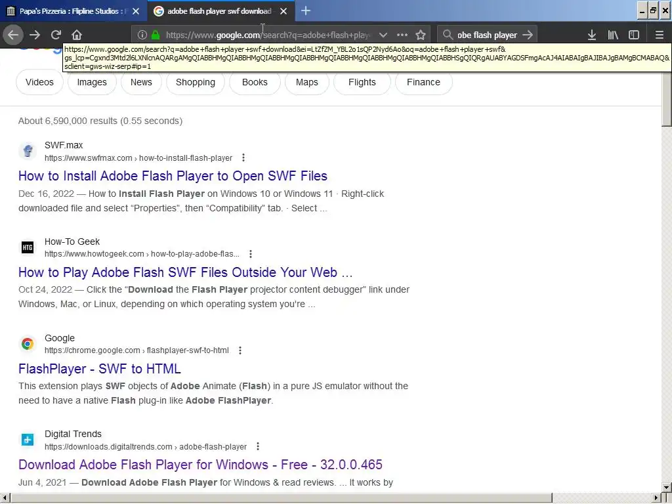672x504 pixels.
Task: Click the swfmax.com URL breadcrumb
Action: pyautogui.click(x=138, y=158)
